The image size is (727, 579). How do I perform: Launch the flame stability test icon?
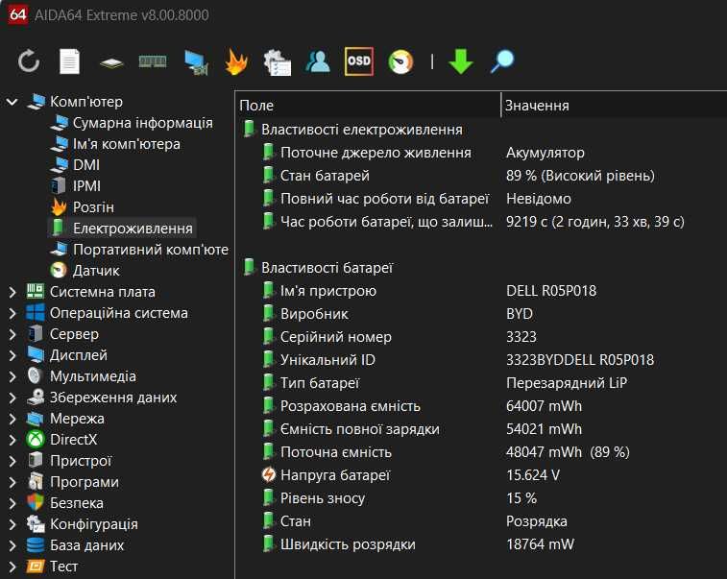click(236, 61)
